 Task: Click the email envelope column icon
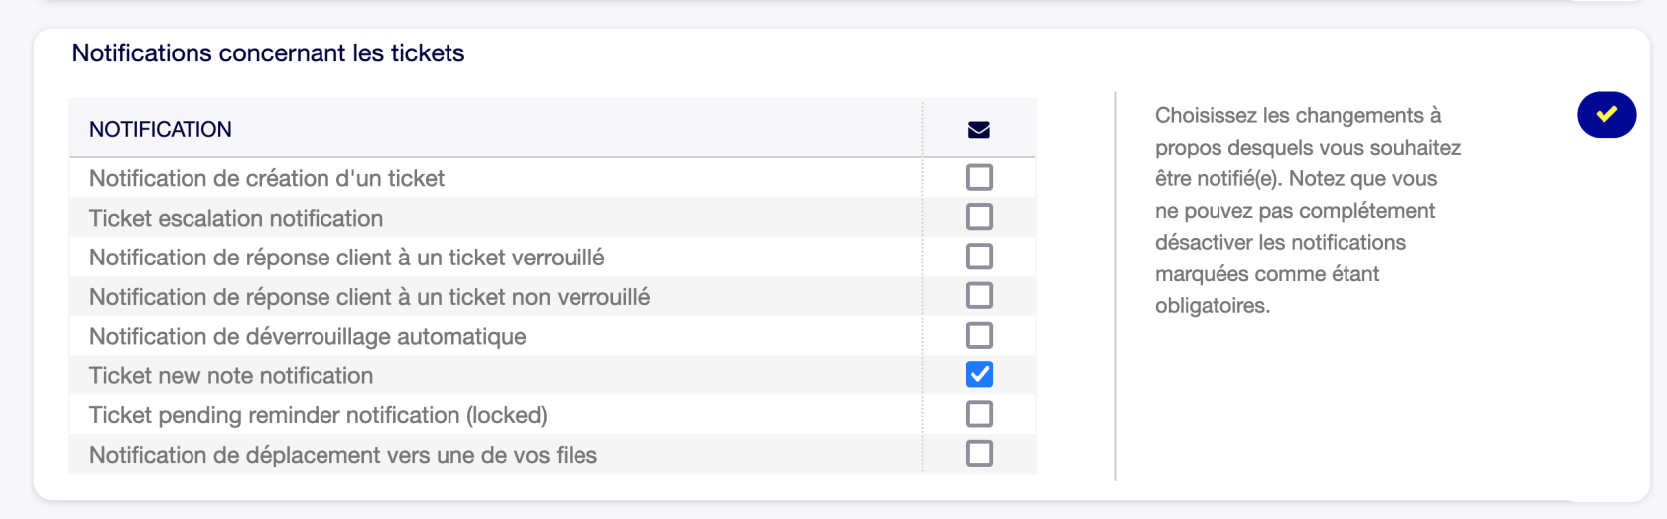point(979,130)
